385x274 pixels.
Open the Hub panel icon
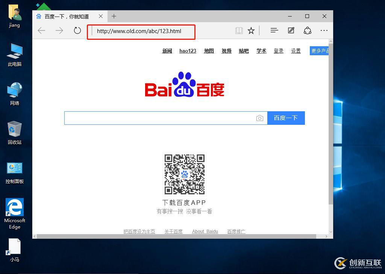(x=274, y=30)
